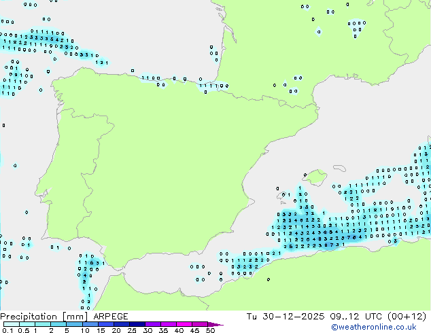The image size is (431, 333).
Task: Click the legend label '10'
Action: (x=85, y=330)
